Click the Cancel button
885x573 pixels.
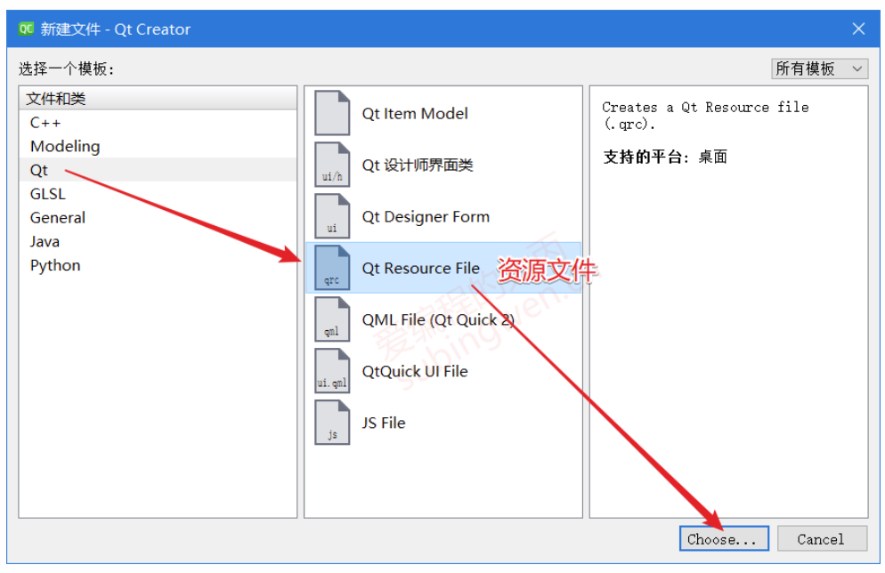click(821, 538)
